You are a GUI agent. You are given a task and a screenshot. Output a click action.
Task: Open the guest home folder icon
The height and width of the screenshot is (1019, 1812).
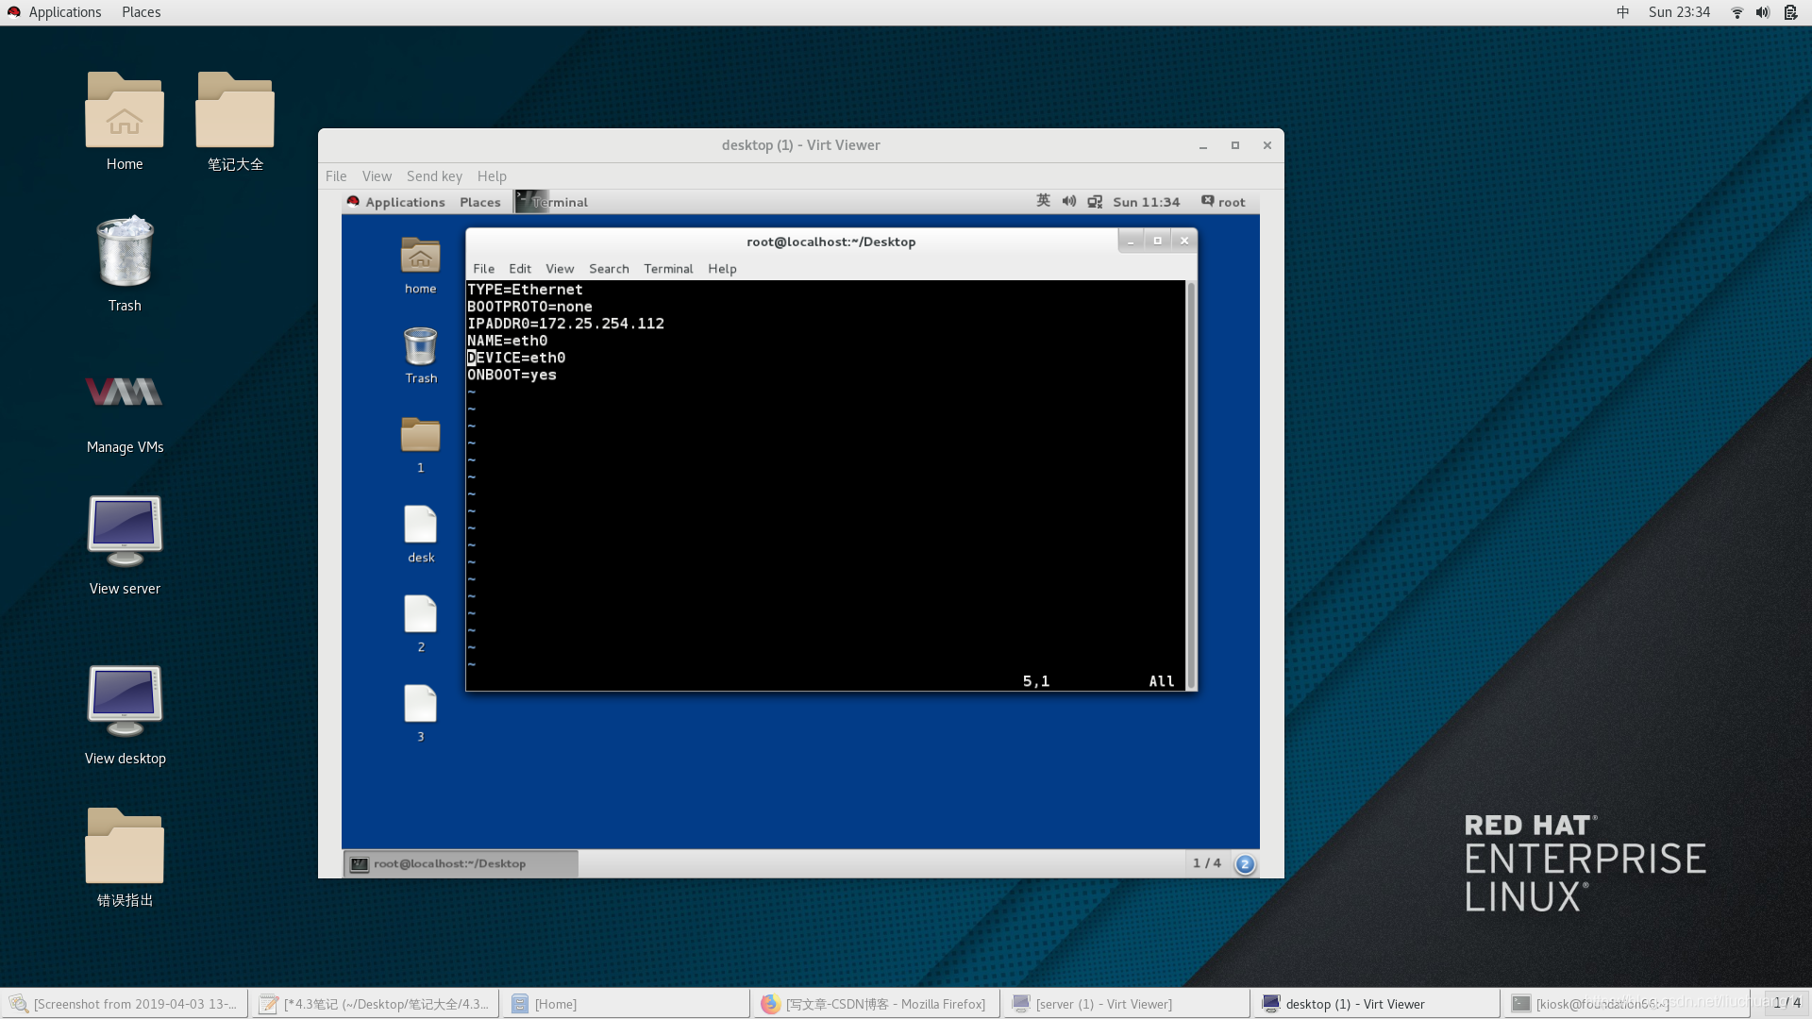[x=421, y=256]
